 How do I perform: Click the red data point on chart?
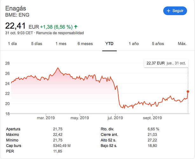[188, 92]
